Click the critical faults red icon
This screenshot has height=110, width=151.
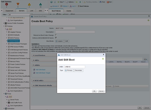pyautogui.click(x=7, y=4)
